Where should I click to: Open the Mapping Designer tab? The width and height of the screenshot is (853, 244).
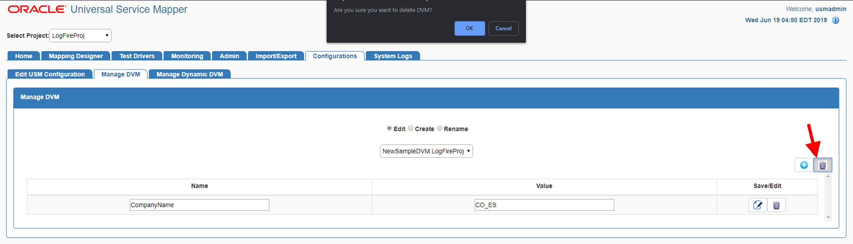[x=76, y=56]
